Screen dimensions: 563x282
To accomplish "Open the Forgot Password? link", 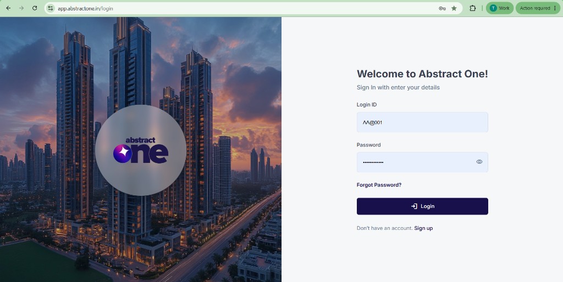I will [x=379, y=185].
